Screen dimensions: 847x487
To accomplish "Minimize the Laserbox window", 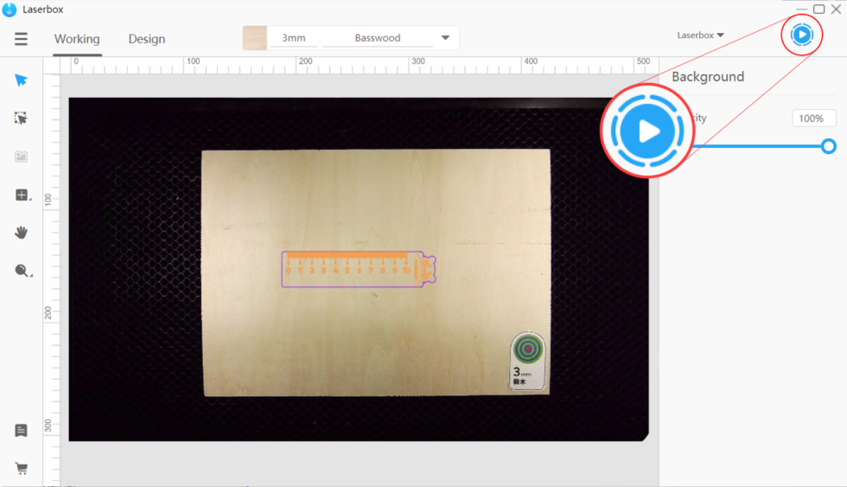I will 802,10.
